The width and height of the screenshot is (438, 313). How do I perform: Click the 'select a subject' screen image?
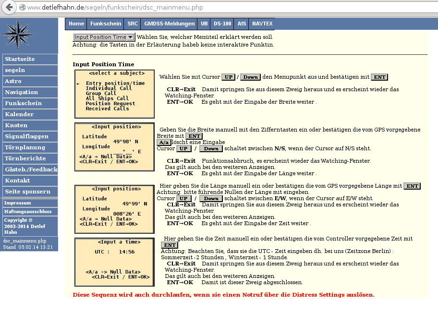click(x=114, y=94)
